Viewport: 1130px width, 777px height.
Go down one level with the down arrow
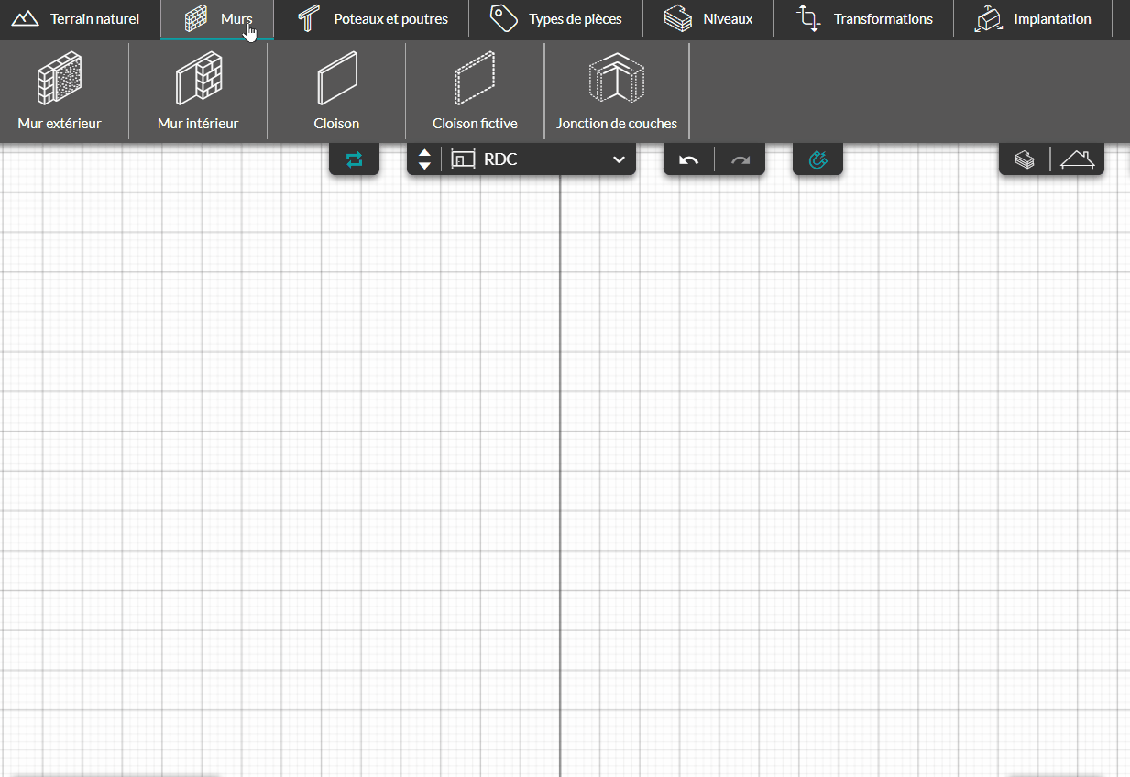coord(424,166)
